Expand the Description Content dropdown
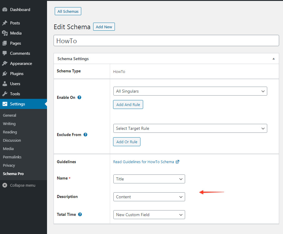Viewport: 283px width, 234px height. click(x=149, y=197)
